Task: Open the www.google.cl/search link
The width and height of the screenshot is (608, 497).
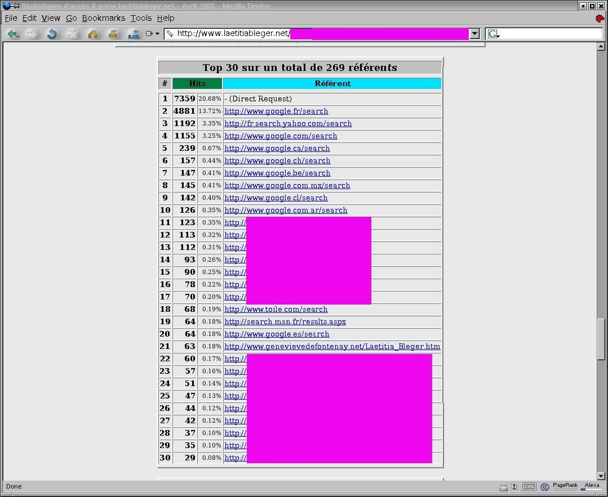Action: pos(276,198)
